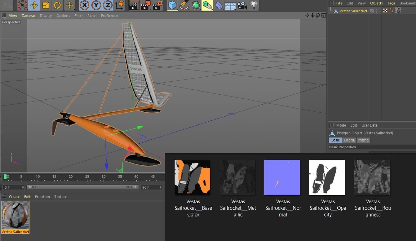Screen dimensions: 416x241
Task: Open the Material Manager Texture menu
Action: 60,197
